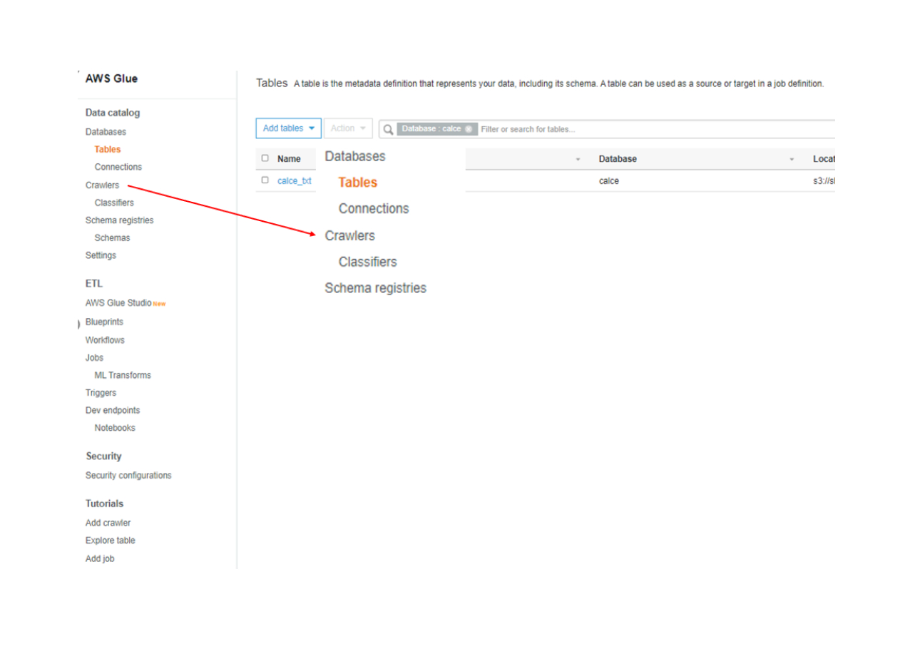920x649 pixels.
Task: Go to Triggers
Action: tap(101, 393)
